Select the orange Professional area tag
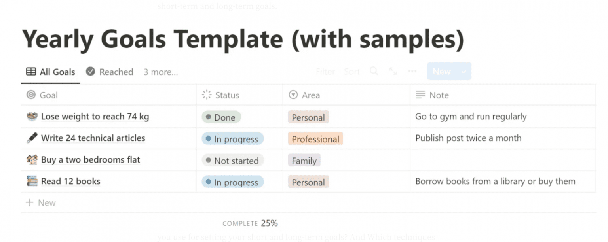Screen dimensions: 608x242 pyautogui.click(x=315, y=139)
